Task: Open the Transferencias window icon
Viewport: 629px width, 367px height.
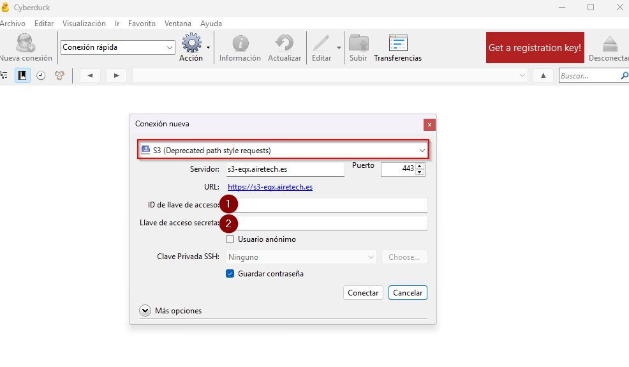Action: (x=398, y=43)
